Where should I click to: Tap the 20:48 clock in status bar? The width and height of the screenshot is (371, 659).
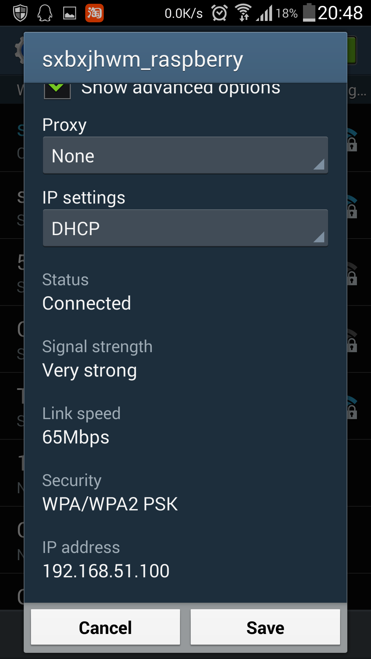[x=340, y=13]
